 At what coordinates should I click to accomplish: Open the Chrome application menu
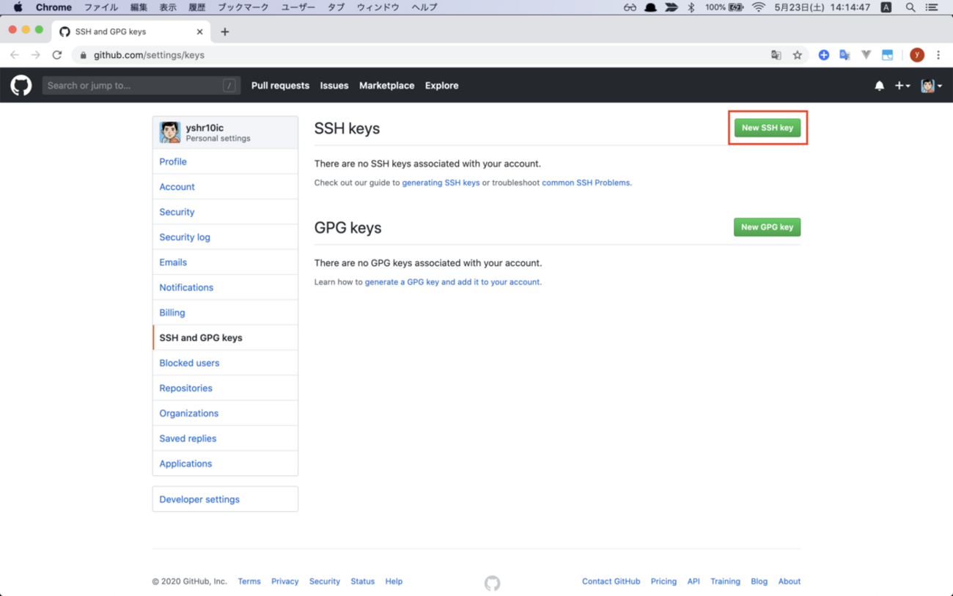(54, 7)
